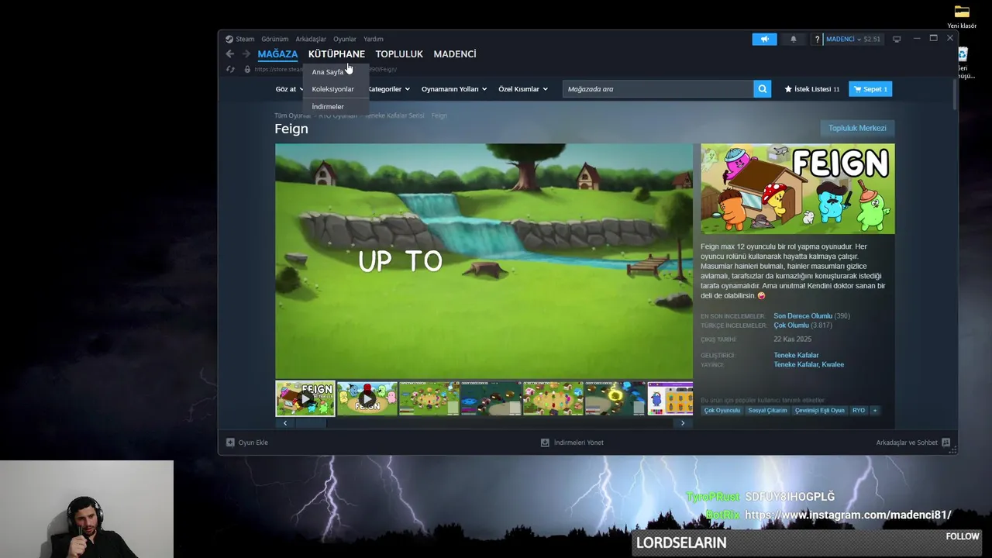Click the question mark help icon

point(817,39)
